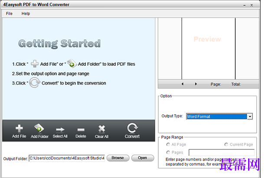The image size is (268, 178).
Task: Click the 'Getting Started' heading
Action: [59, 44]
